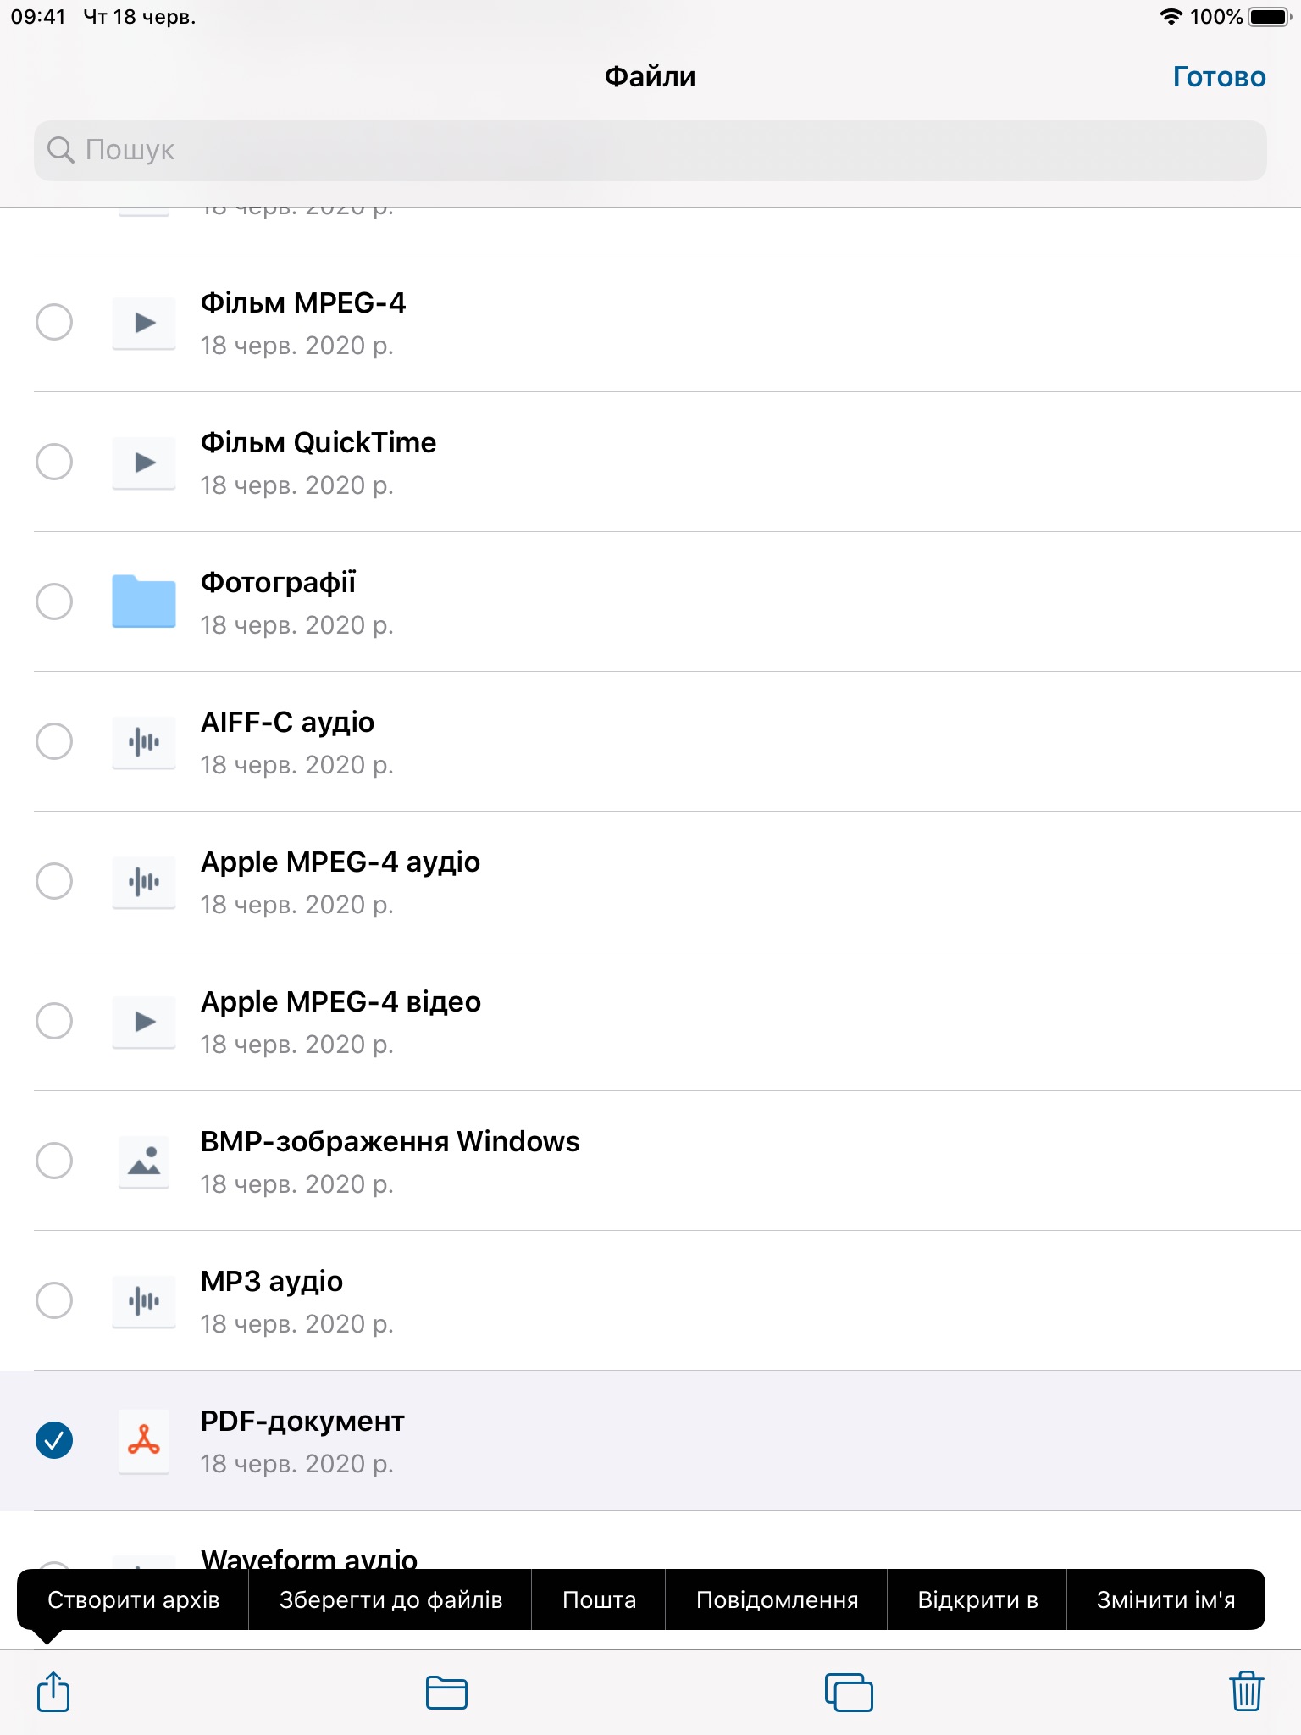Tap the MP3 аудіо file name
1301x1735 pixels.
(272, 1282)
